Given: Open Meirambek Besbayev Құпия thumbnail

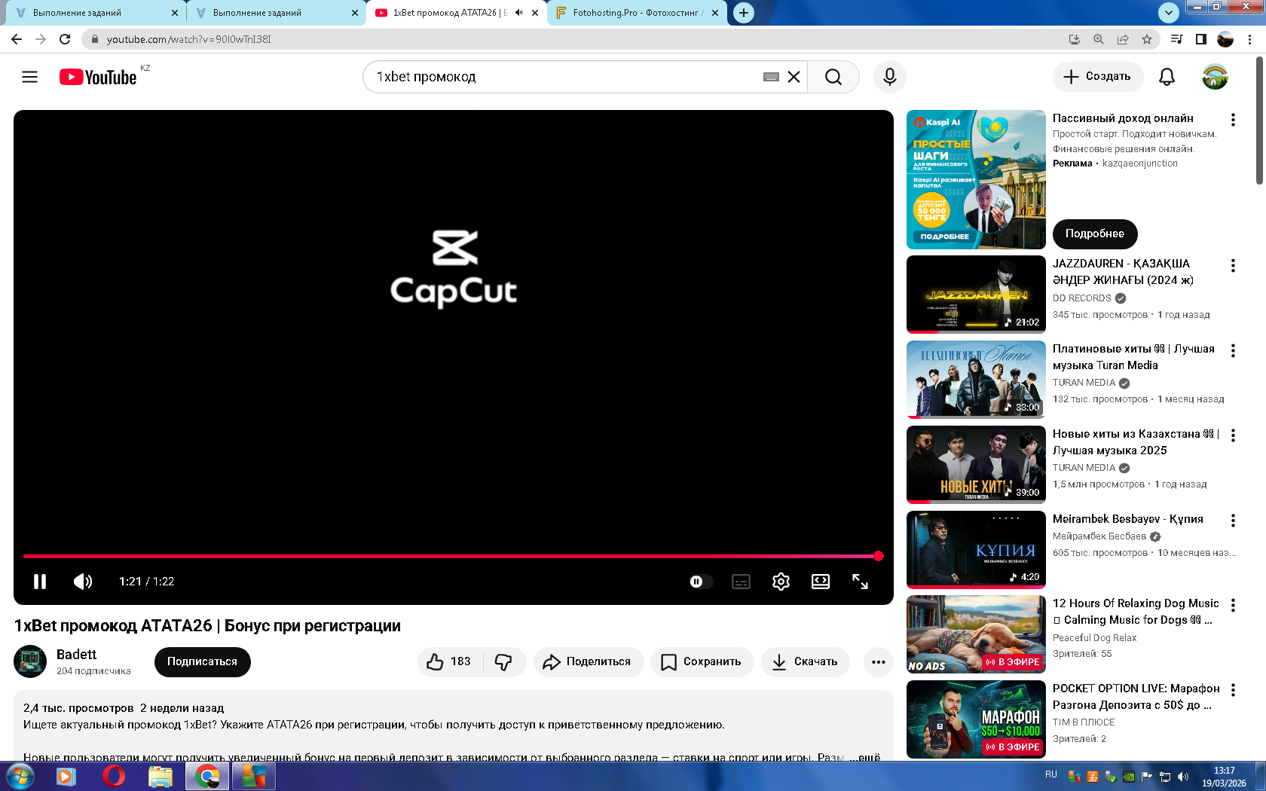Looking at the screenshot, I should click(976, 549).
